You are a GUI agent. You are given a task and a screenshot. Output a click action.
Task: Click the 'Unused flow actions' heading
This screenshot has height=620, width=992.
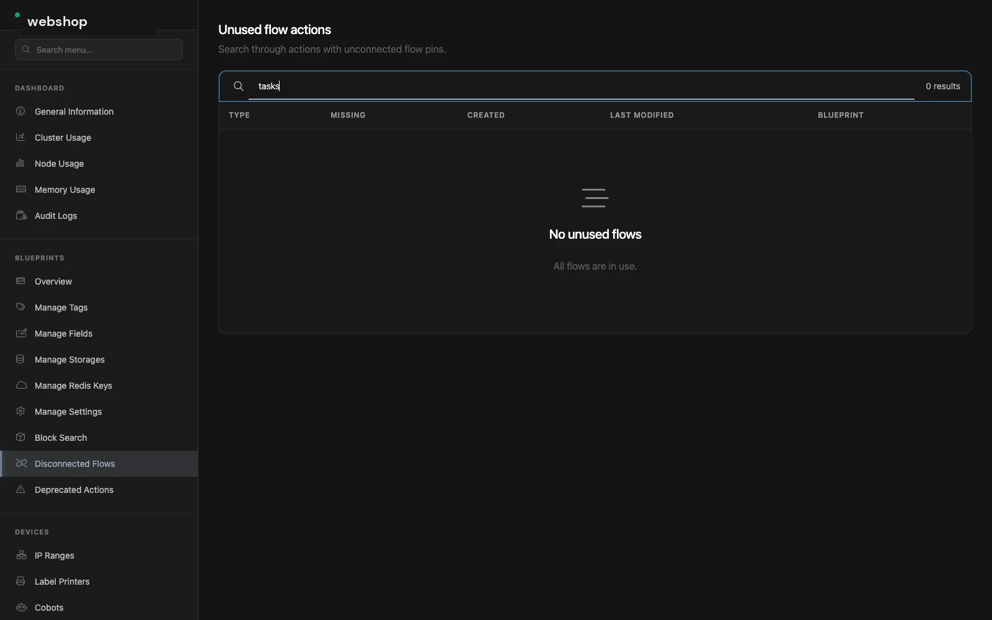tap(275, 30)
